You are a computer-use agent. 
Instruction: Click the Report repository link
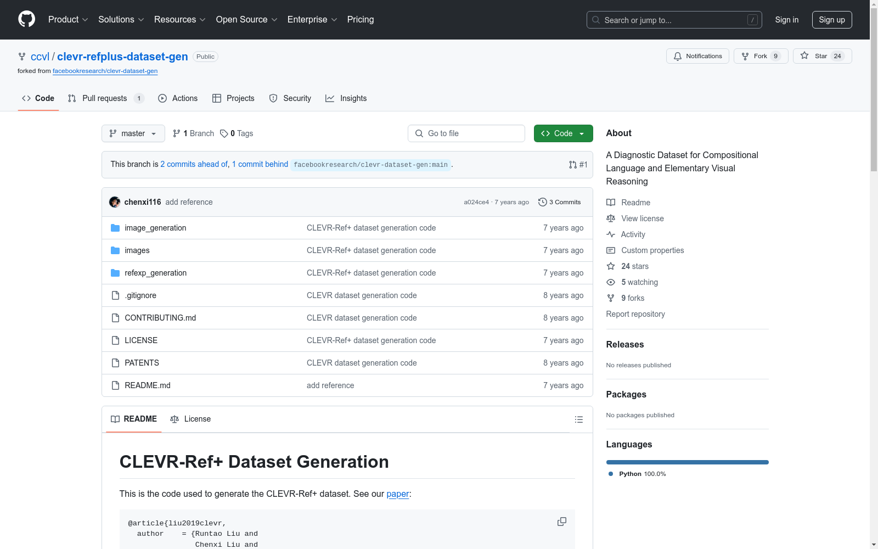(635, 314)
